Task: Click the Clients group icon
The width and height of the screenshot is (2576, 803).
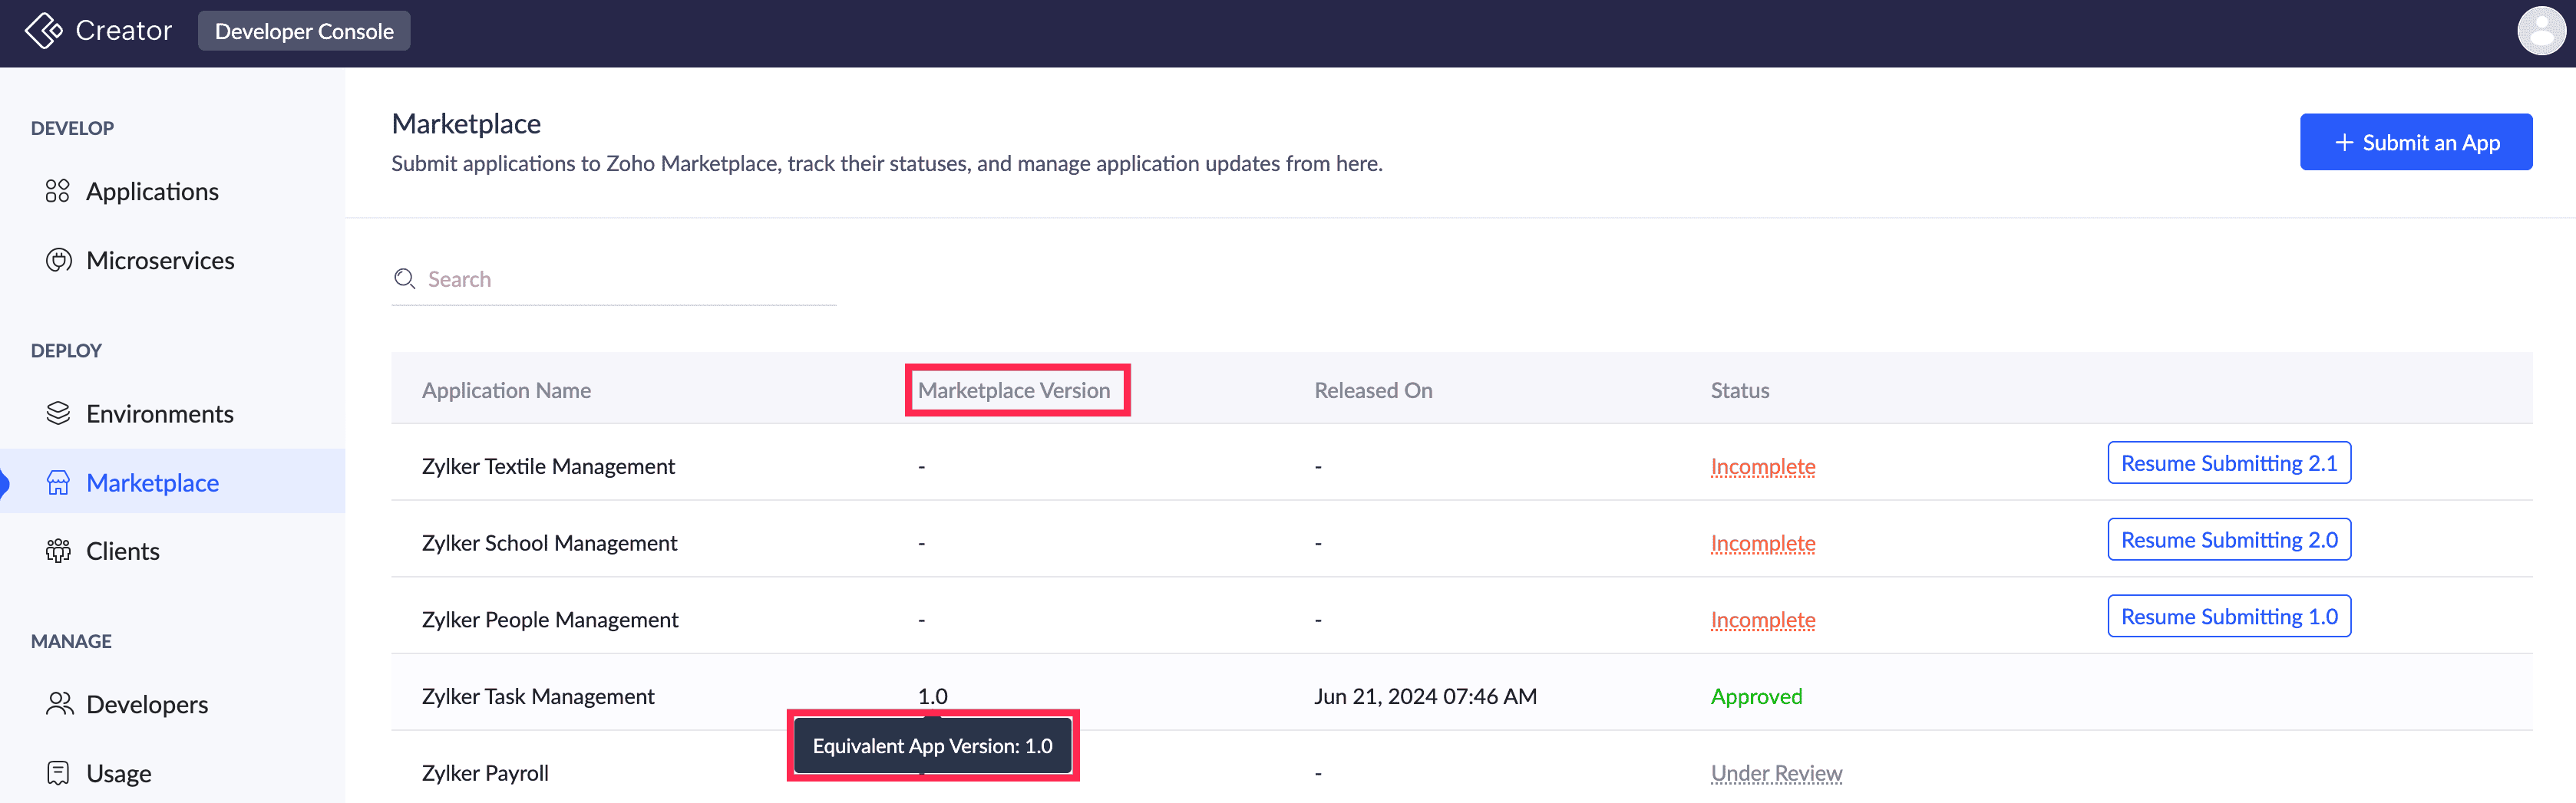Action: [58, 551]
